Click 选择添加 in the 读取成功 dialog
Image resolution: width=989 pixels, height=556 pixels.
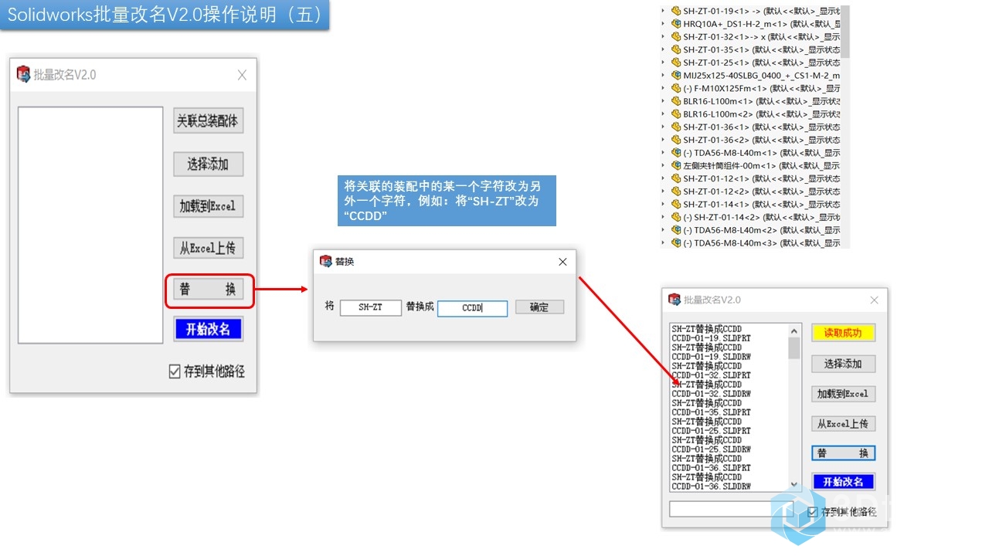click(843, 364)
